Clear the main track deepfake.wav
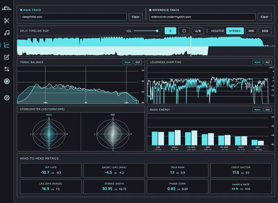 tap(136, 17)
